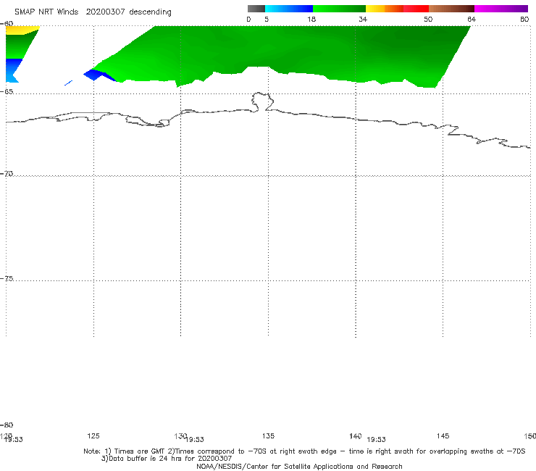Click the '-75' latitude label
This screenshot has height=471, width=536.
(7, 278)
